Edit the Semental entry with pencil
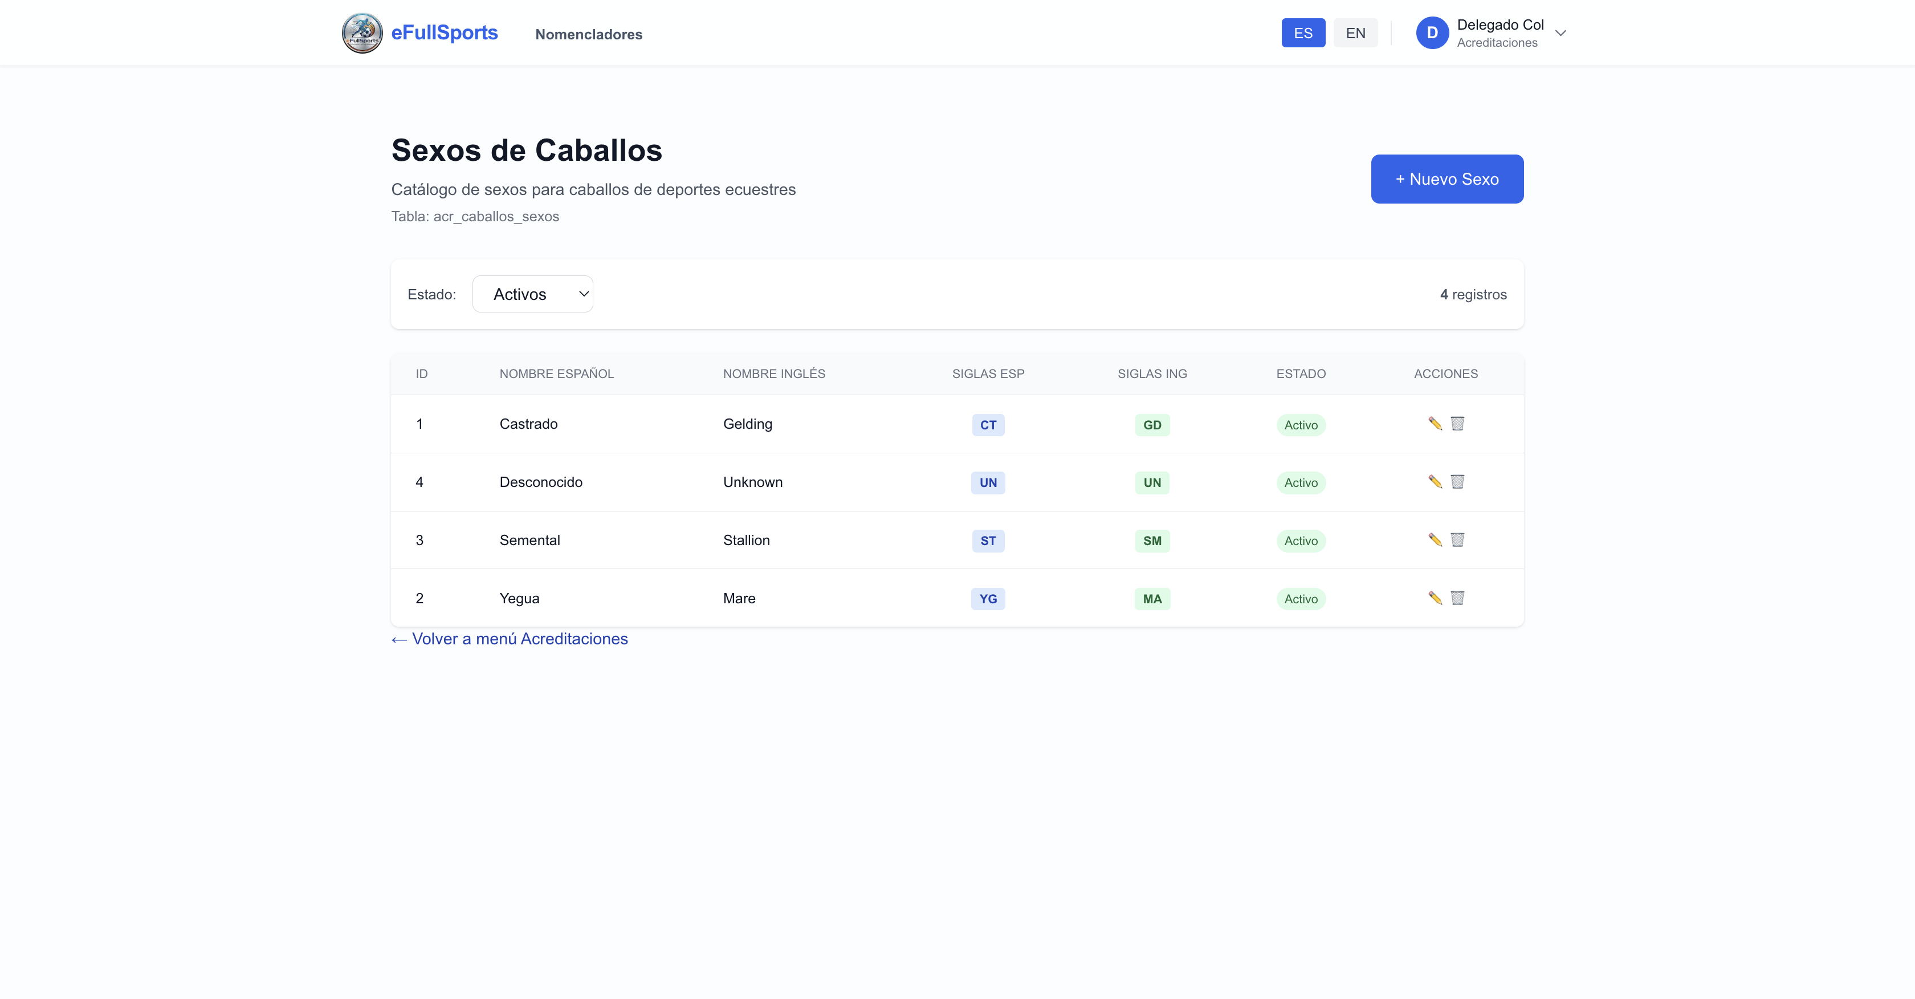The height and width of the screenshot is (999, 1915). pyautogui.click(x=1435, y=539)
